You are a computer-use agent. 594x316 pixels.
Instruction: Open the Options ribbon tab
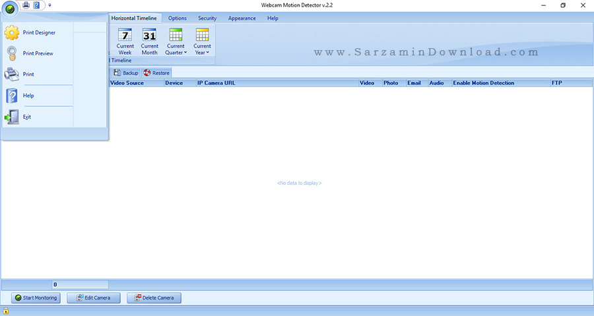[178, 18]
